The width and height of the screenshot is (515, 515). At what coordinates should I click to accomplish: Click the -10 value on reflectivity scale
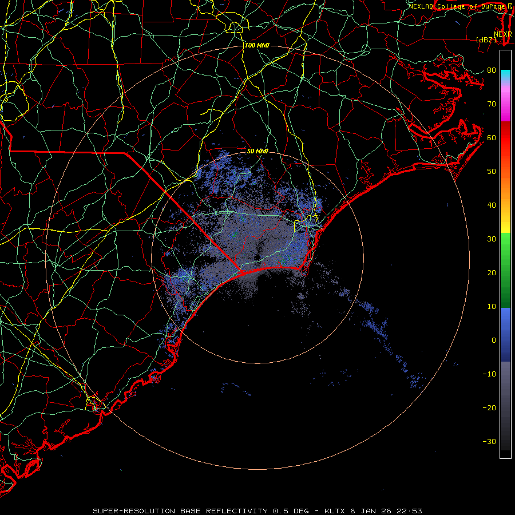[x=489, y=374]
